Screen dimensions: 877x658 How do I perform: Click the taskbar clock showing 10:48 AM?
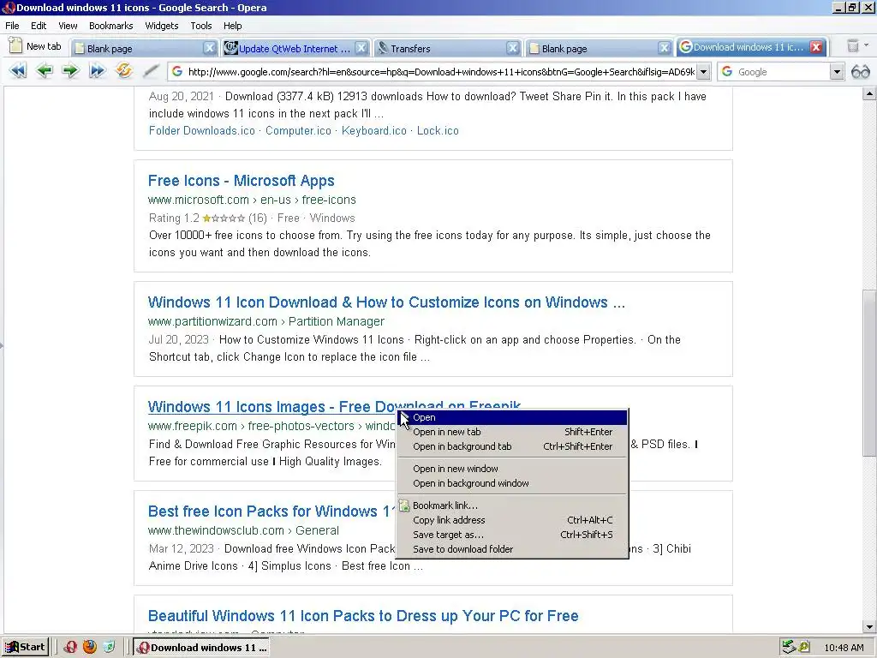844,648
